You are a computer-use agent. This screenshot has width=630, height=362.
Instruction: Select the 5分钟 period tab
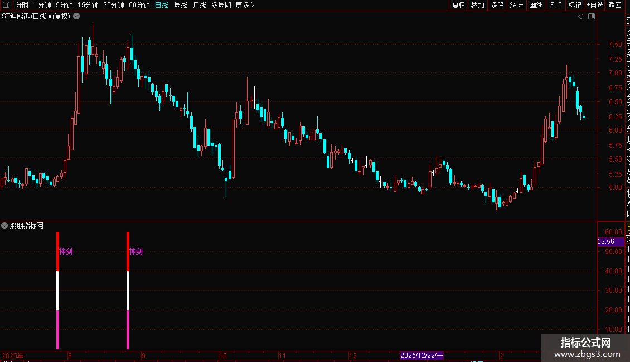[64, 5]
